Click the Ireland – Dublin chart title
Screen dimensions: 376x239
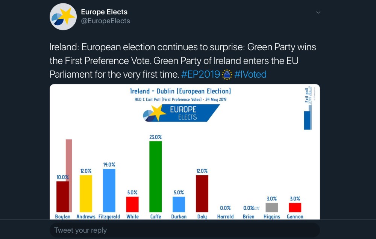(x=180, y=91)
